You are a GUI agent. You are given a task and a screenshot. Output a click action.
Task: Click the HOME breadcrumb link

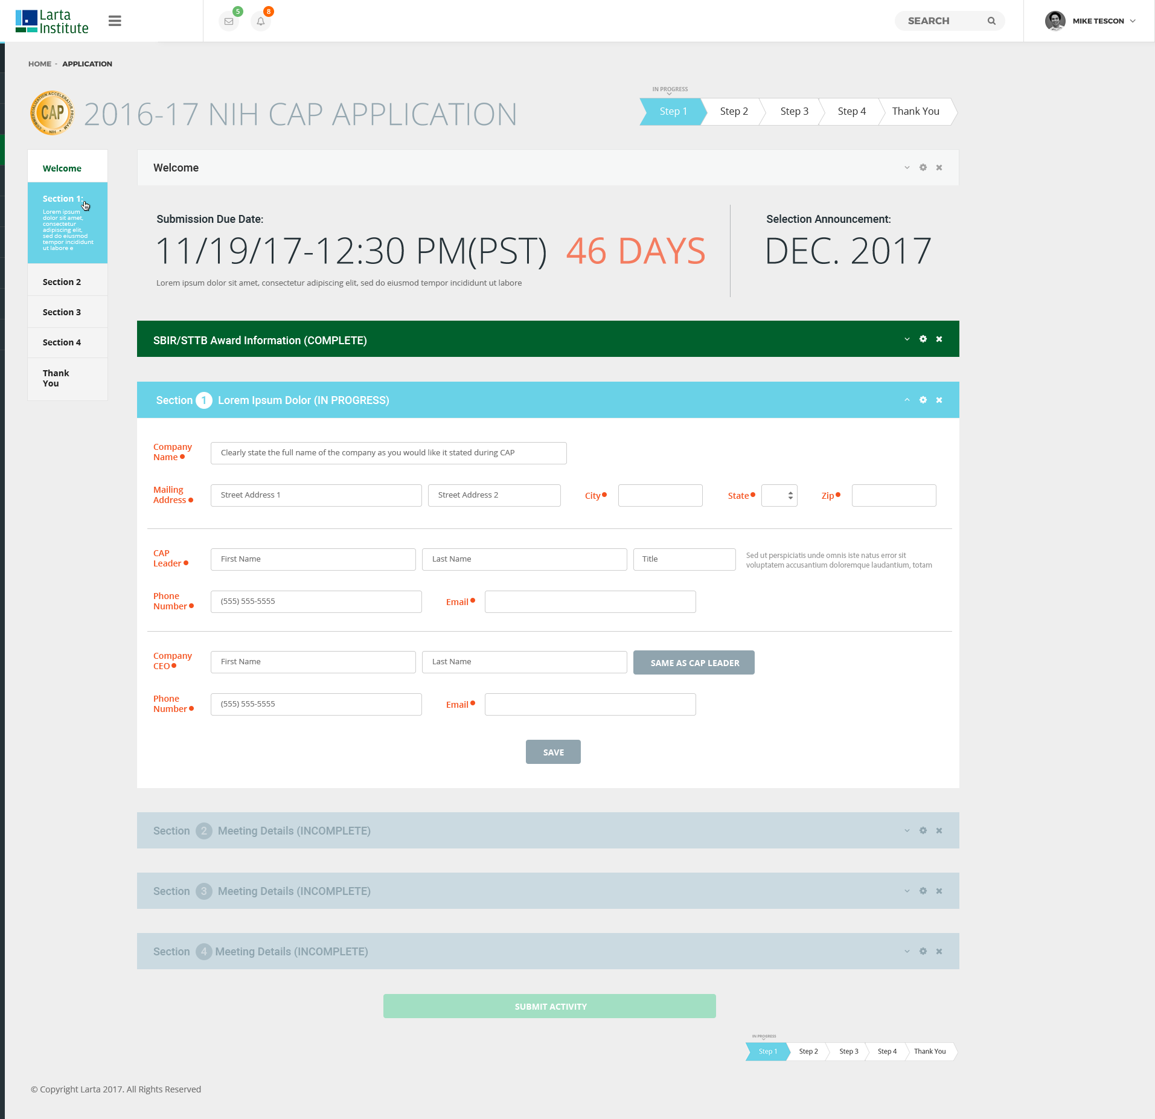(40, 63)
